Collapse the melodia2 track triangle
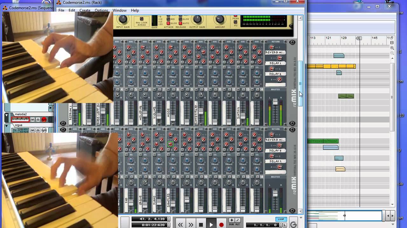This screenshot has width=407, height=228. [x=7, y=115]
